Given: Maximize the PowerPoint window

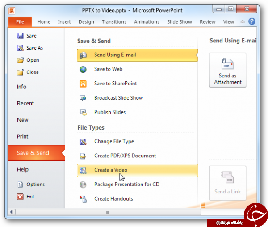Looking at the screenshot, I should [230, 9].
